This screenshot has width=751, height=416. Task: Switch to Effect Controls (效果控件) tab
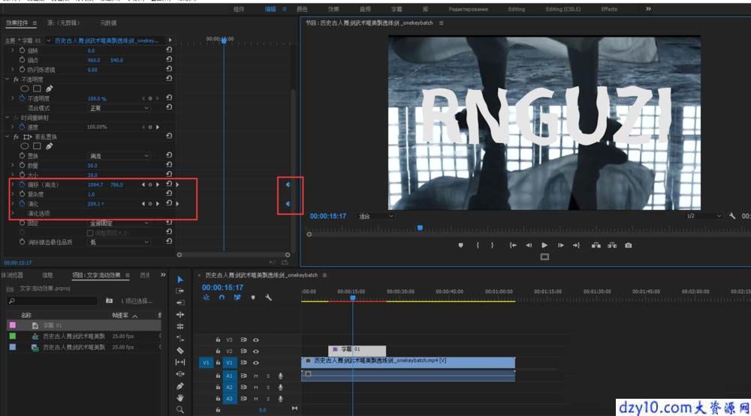click(x=17, y=23)
